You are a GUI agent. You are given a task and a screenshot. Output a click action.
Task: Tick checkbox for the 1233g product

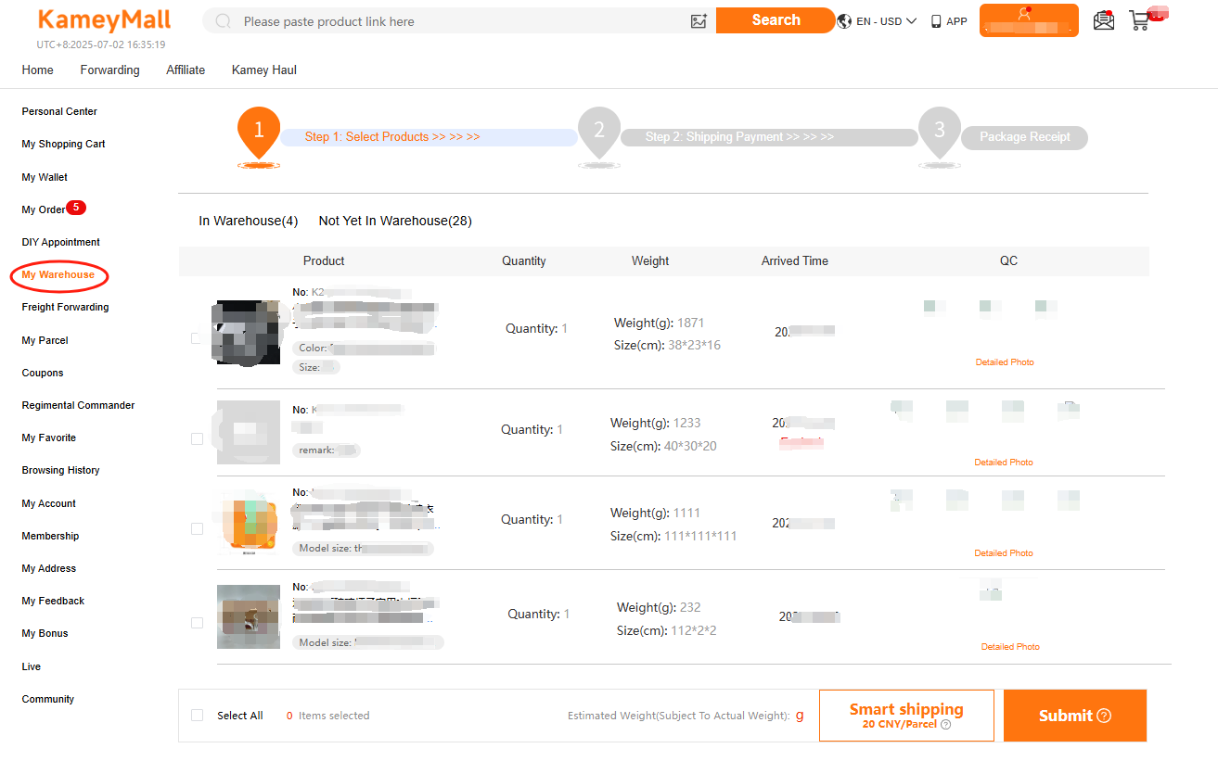click(197, 438)
